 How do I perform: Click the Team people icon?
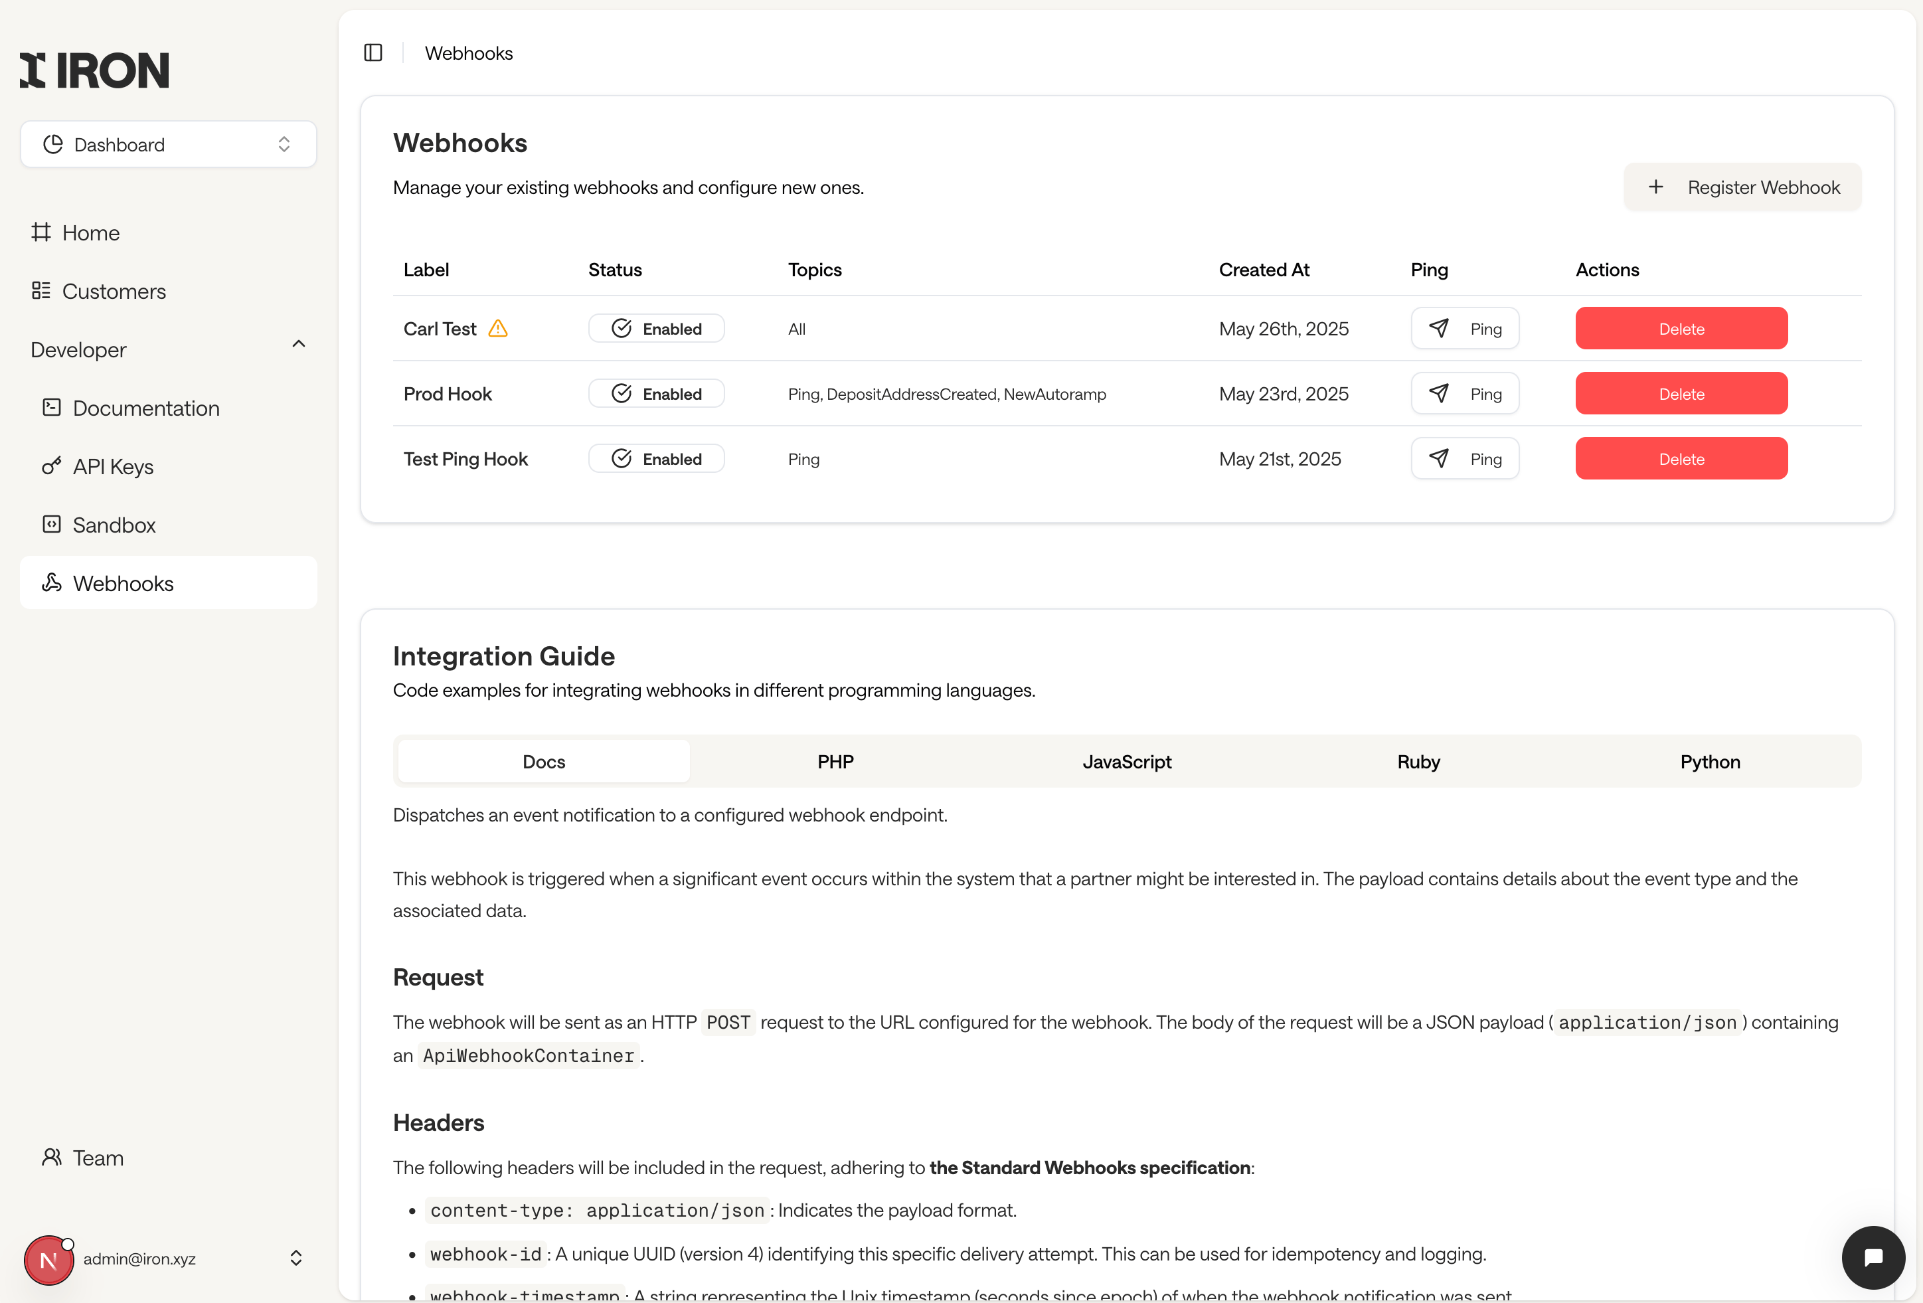point(51,1156)
